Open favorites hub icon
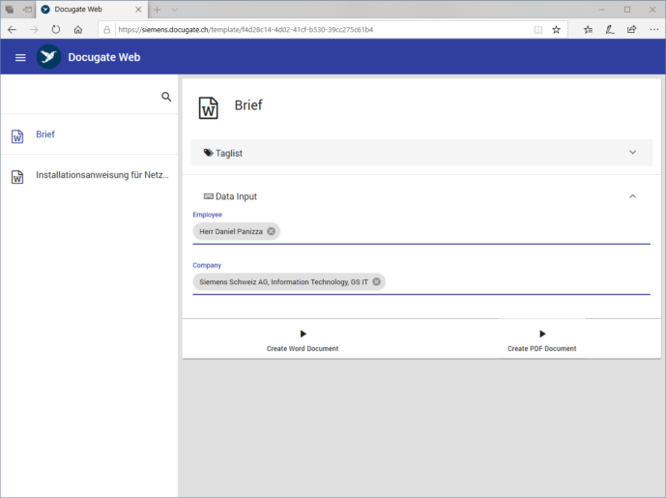666x498 pixels. tap(588, 29)
